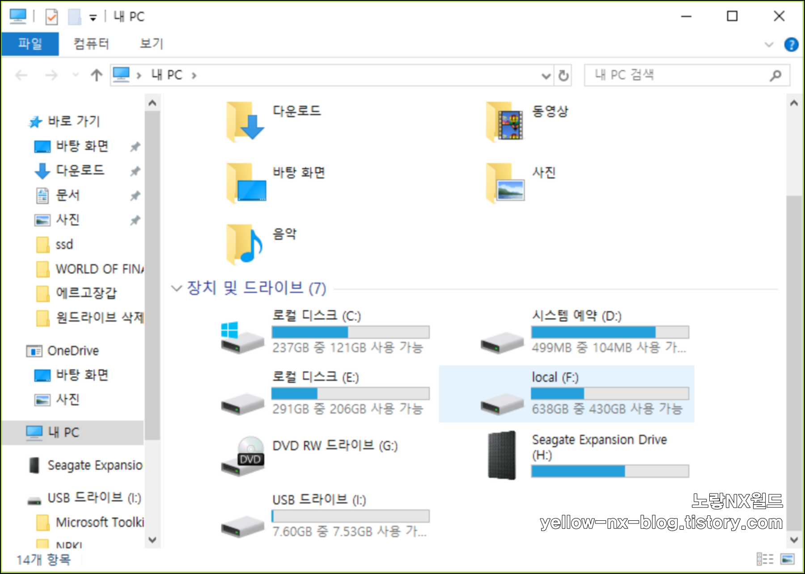Click the C: drive usage bar
805x574 pixels.
pos(351,332)
